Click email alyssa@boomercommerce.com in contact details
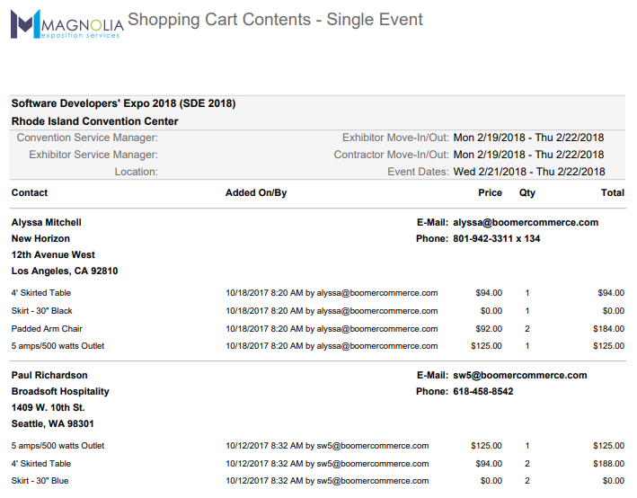The image size is (637, 498). pyautogui.click(x=526, y=222)
